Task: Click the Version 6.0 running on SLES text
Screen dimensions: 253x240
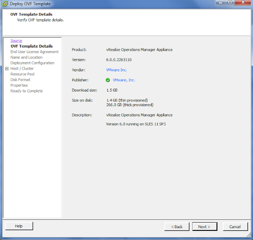Action: pos(136,124)
